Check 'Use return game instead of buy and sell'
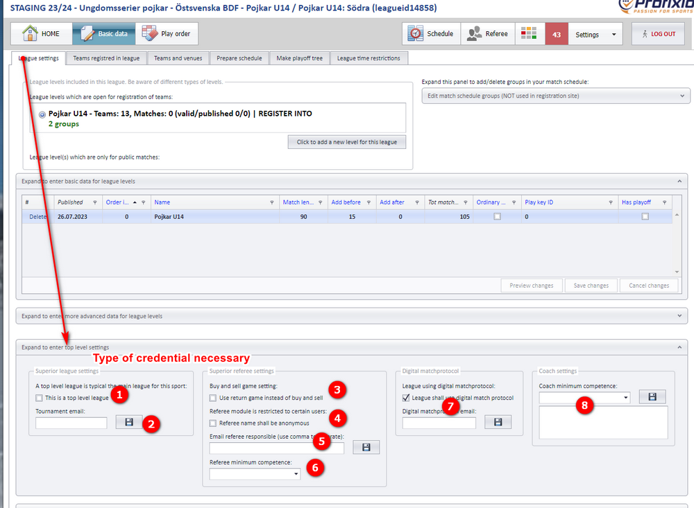Screen dimensions: 694x508 [213, 398]
